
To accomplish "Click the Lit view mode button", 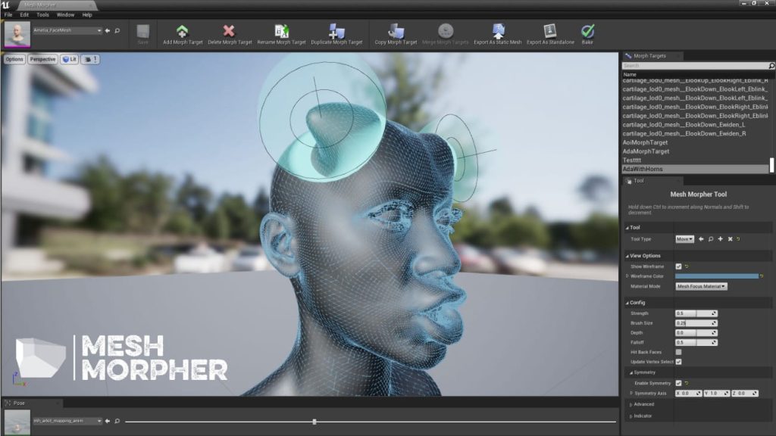I will click(69, 59).
